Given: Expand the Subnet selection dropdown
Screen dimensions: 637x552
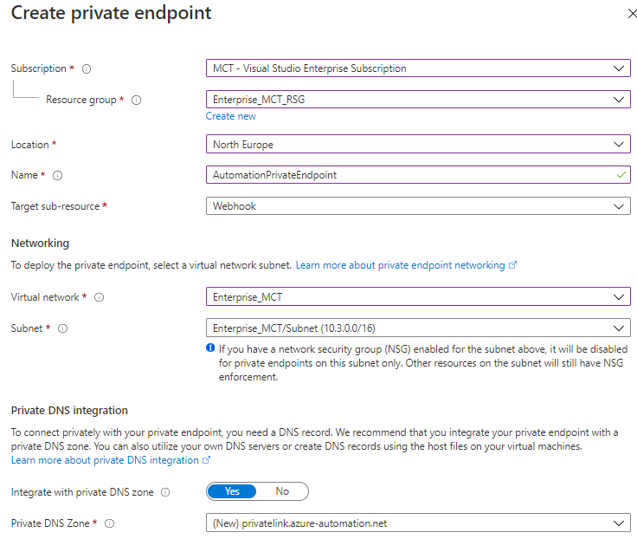Looking at the screenshot, I should [418, 328].
